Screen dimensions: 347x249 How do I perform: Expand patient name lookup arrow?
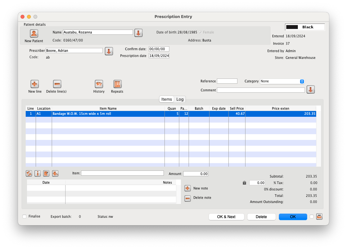click(138, 33)
